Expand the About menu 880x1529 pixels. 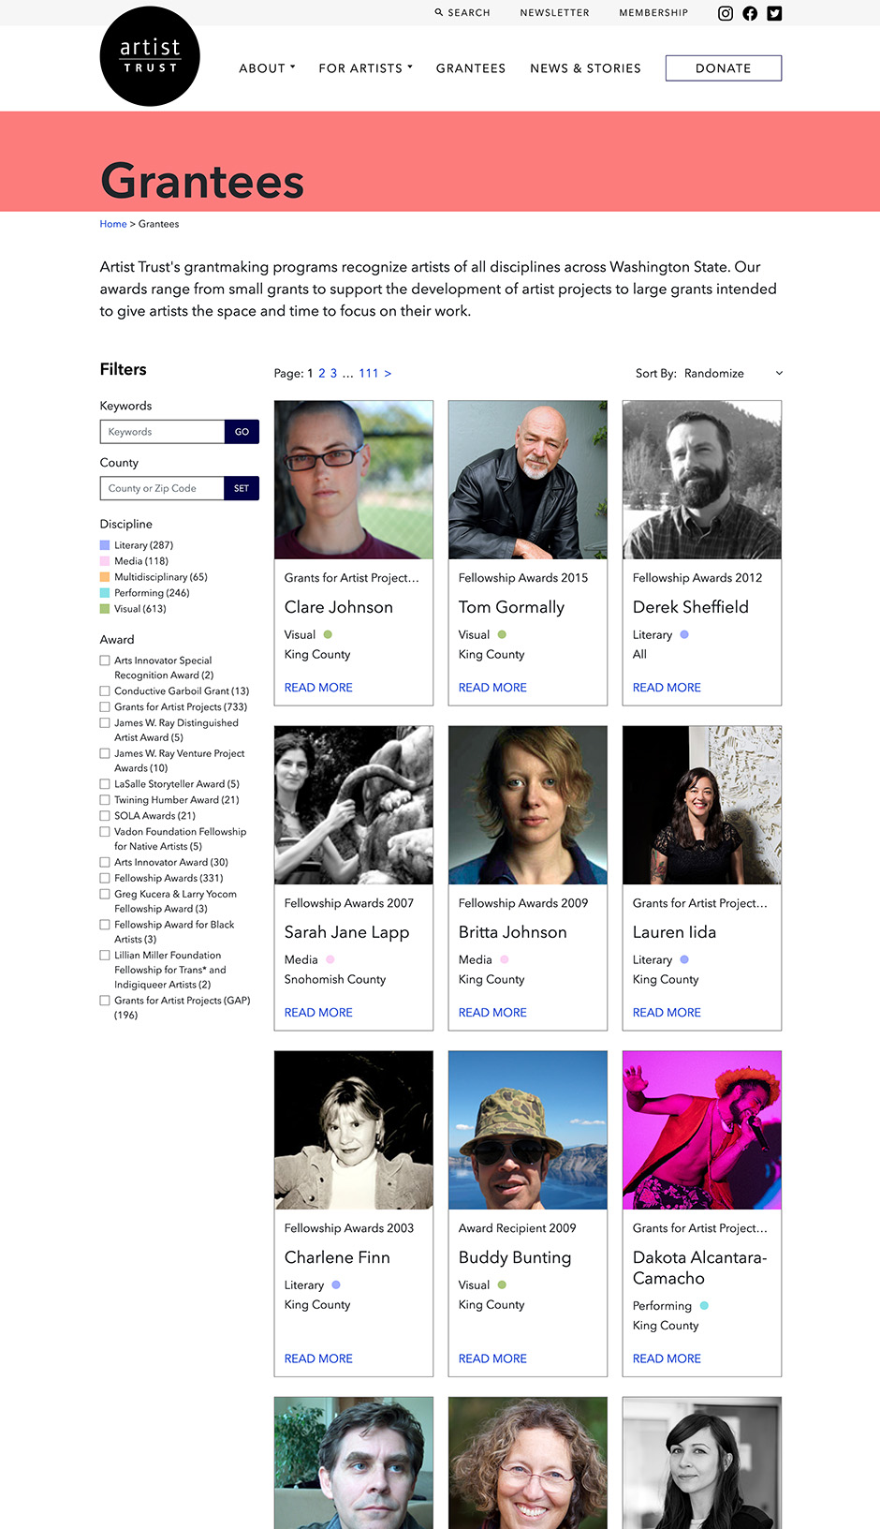pos(267,68)
